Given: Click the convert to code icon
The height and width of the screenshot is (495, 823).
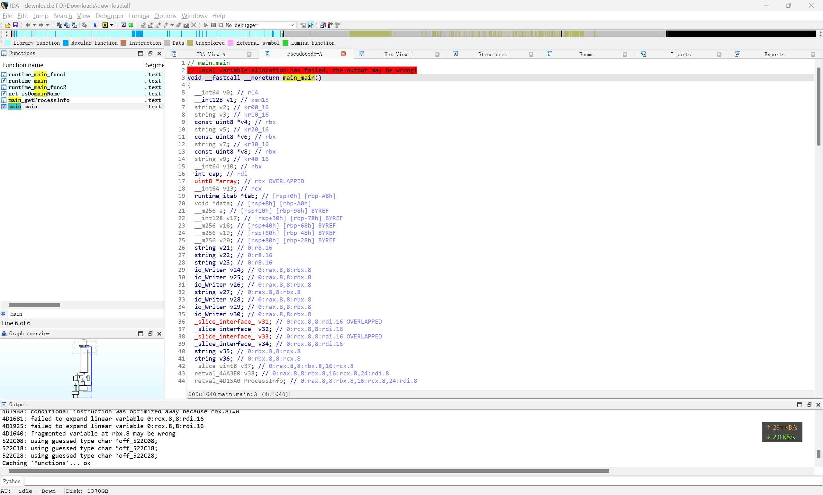Looking at the screenshot, I should [143, 25].
